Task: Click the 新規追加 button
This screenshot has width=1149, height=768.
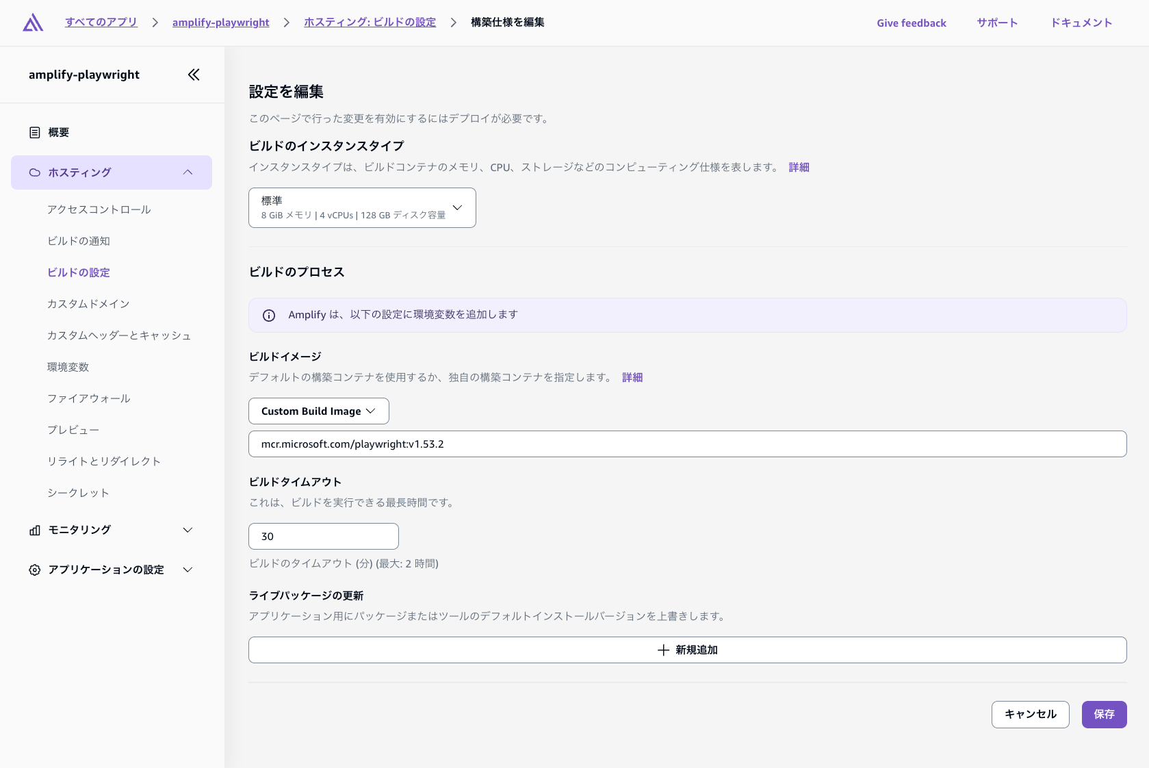Action: click(x=687, y=650)
